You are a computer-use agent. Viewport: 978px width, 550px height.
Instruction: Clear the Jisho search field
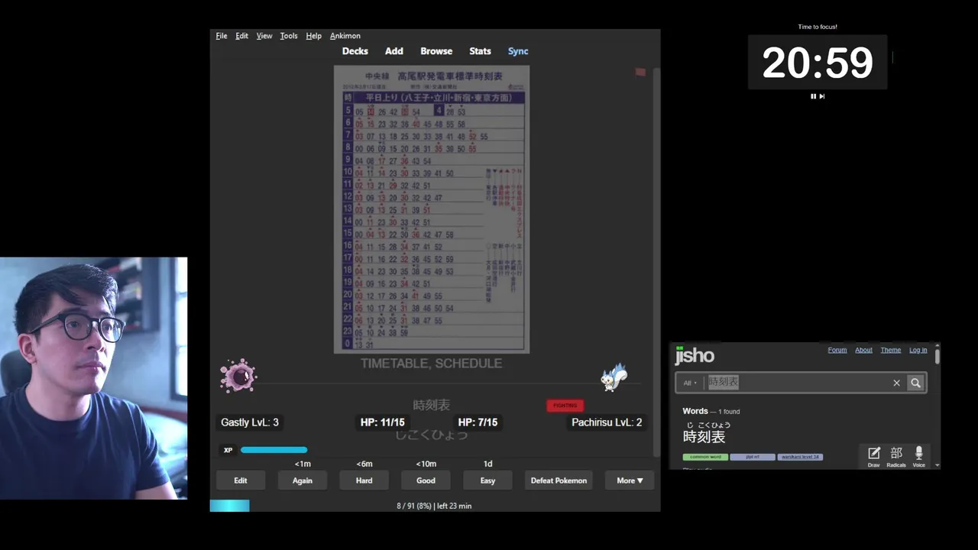pos(896,383)
